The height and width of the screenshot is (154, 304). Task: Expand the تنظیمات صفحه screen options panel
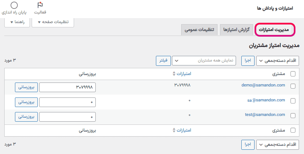[53, 22]
